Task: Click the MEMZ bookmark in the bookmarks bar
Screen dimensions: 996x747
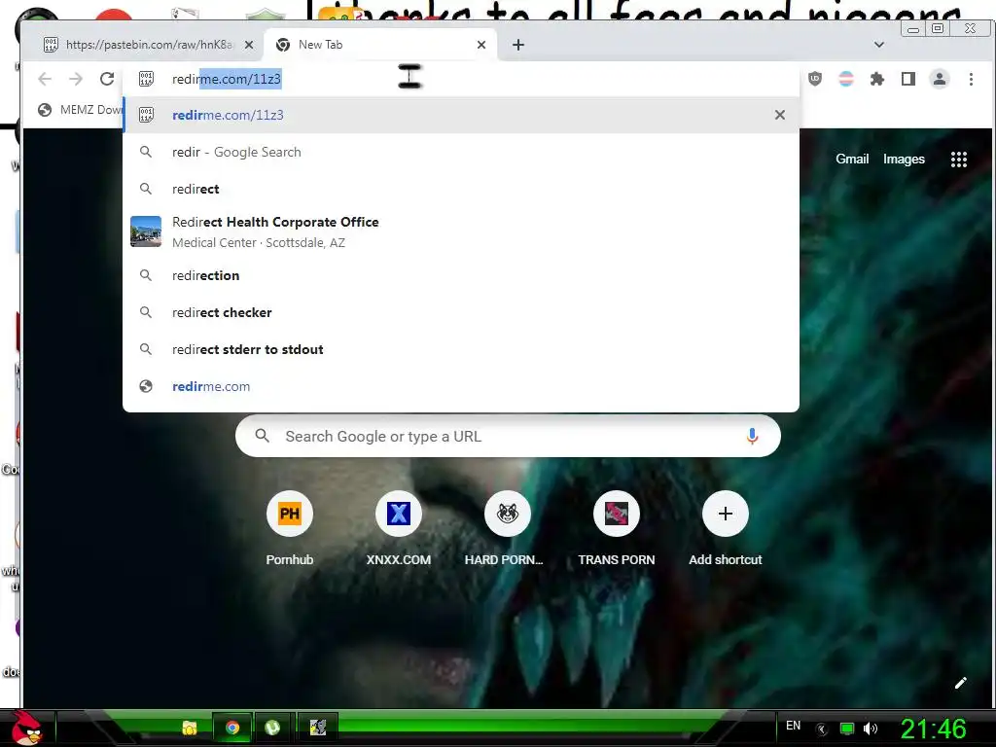Action: (x=80, y=110)
